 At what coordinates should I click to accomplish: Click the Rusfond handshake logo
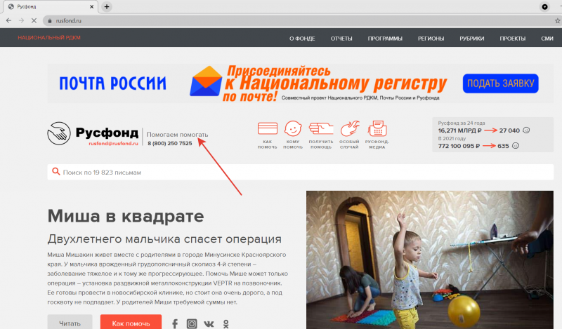click(59, 133)
